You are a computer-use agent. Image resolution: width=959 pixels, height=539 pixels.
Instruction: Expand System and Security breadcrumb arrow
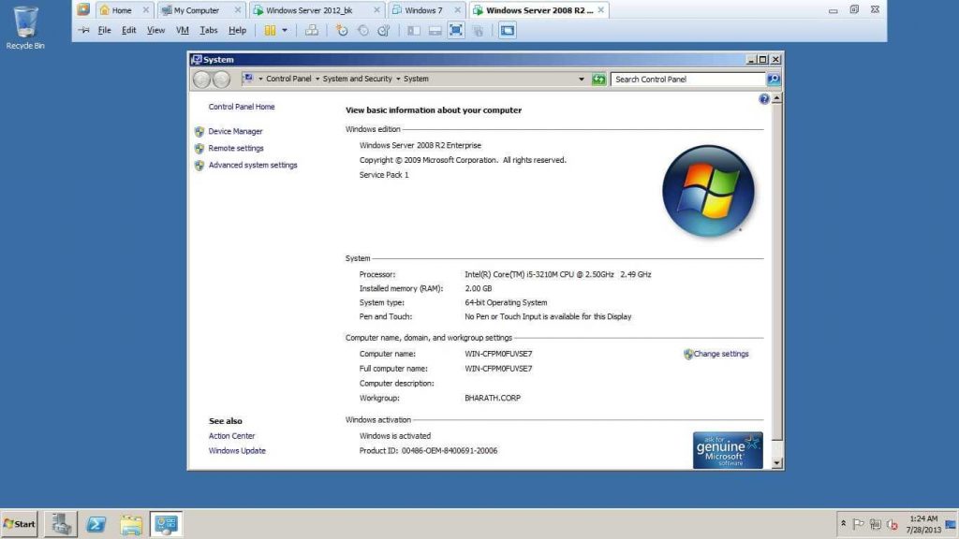click(x=398, y=79)
